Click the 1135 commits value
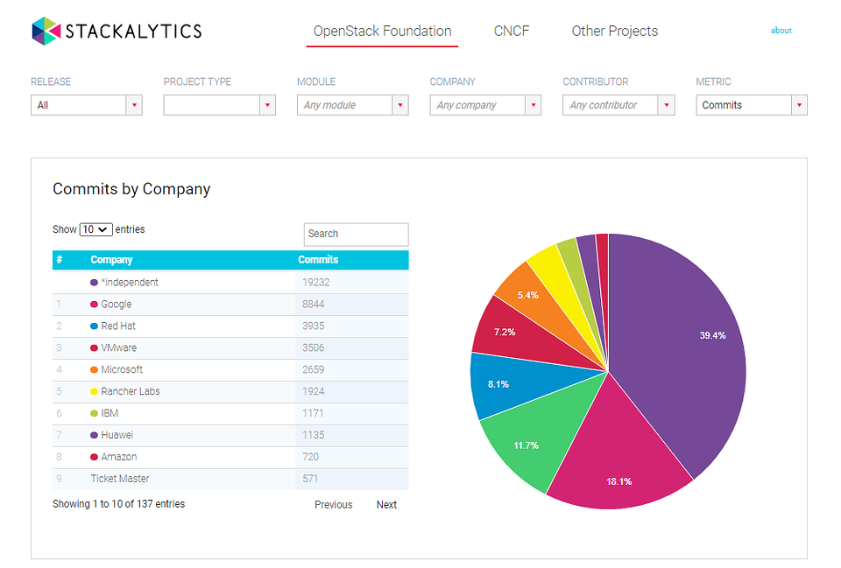Image resolution: width=841 pixels, height=568 pixels. coord(314,435)
